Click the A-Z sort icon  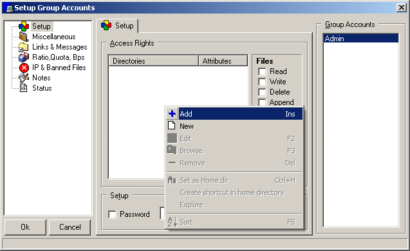click(172, 221)
